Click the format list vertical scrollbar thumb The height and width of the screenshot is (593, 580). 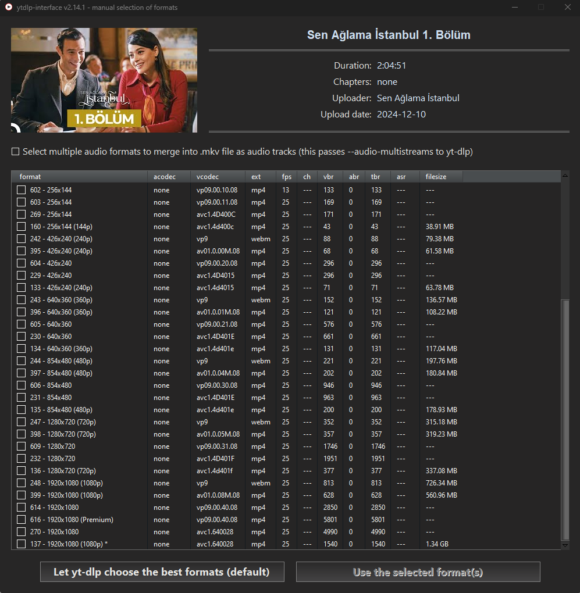coord(565,420)
